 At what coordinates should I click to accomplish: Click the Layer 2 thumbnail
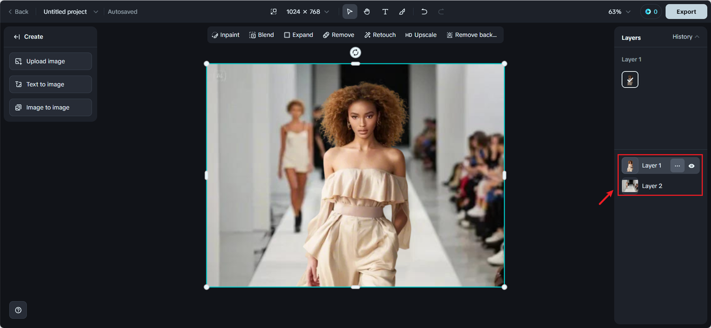click(x=630, y=186)
